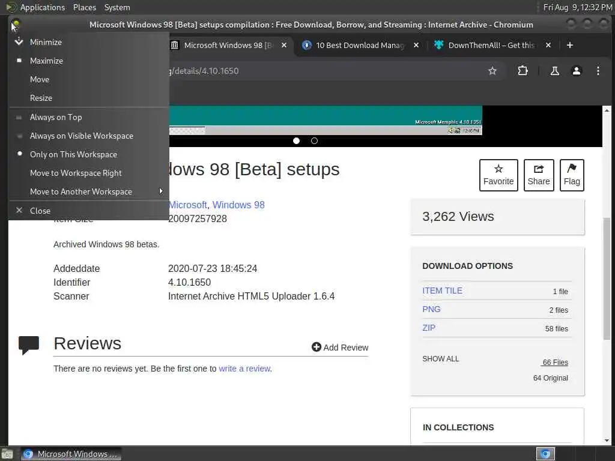Open the Windows 98 topic link
Image resolution: width=615 pixels, height=461 pixels.
click(x=238, y=205)
